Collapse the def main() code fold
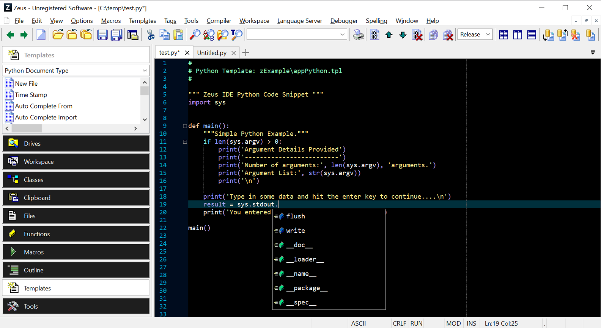 (185, 126)
